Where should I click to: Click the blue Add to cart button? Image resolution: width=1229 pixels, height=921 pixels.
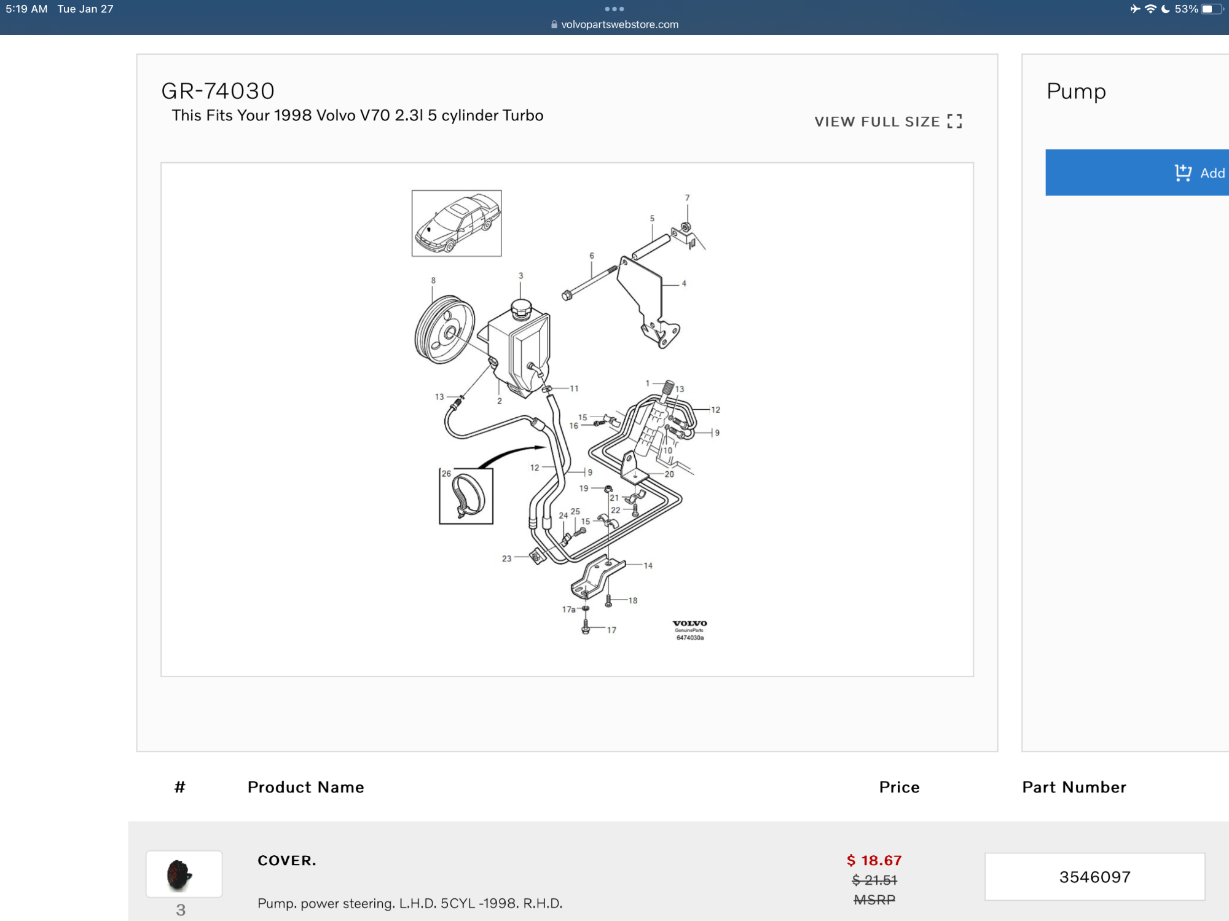click(x=1137, y=173)
